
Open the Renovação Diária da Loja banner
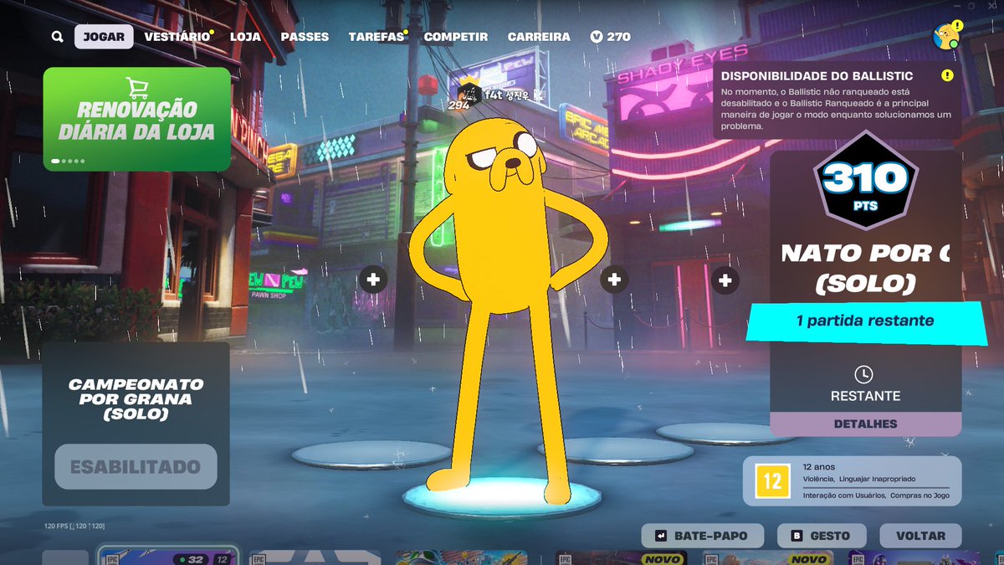137,119
